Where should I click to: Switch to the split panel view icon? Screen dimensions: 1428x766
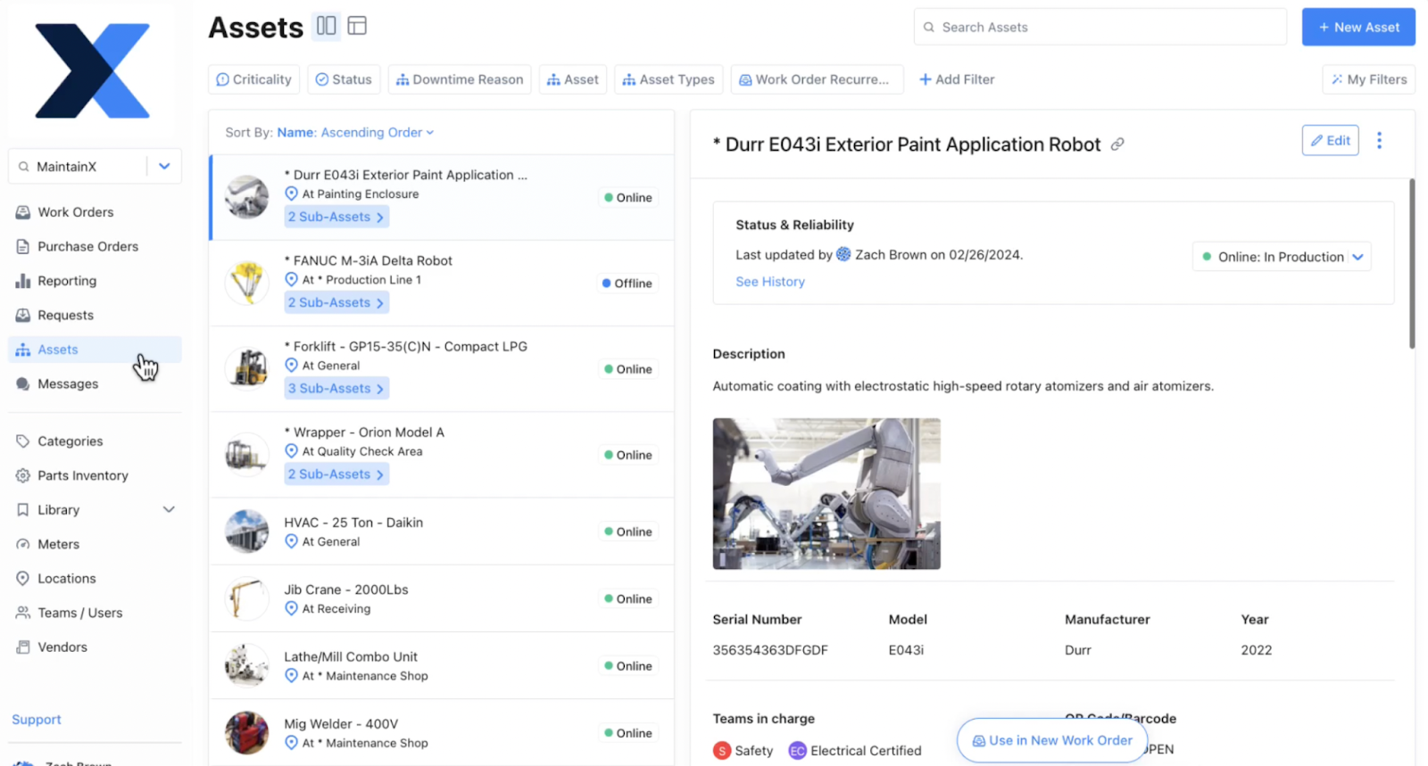(327, 26)
